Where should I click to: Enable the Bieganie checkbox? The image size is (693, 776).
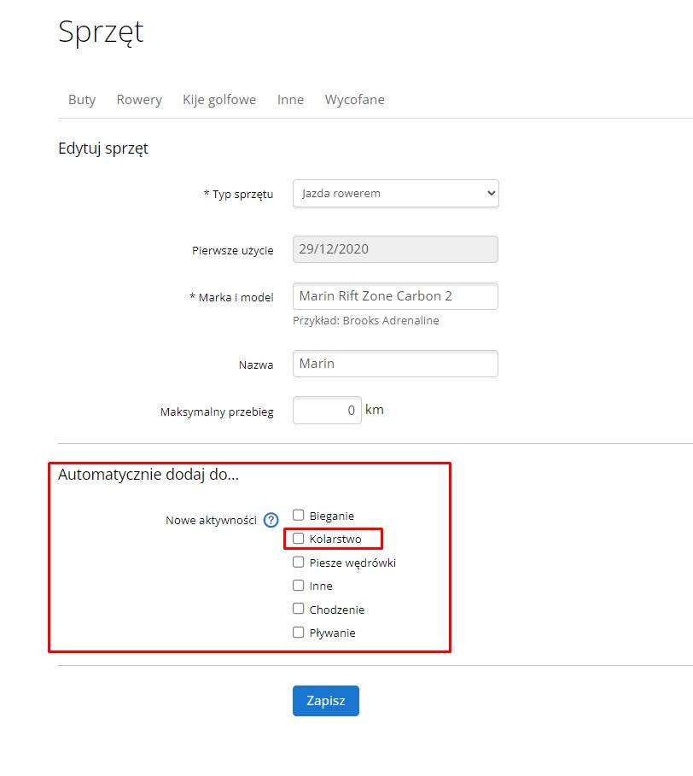point(298,515)
